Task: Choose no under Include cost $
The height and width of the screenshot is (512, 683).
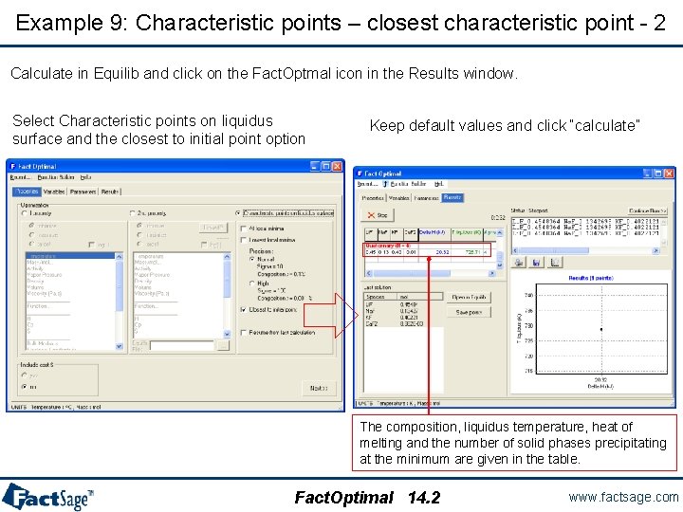Action: click(25, 387)
